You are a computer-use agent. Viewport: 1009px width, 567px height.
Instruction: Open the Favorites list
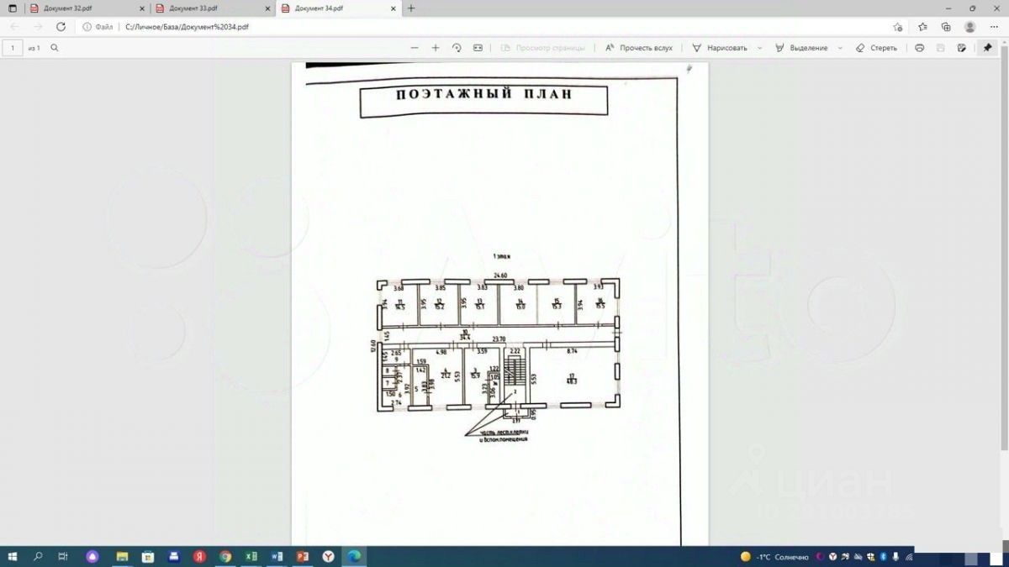pyautogui.click(x=922, y=27)
